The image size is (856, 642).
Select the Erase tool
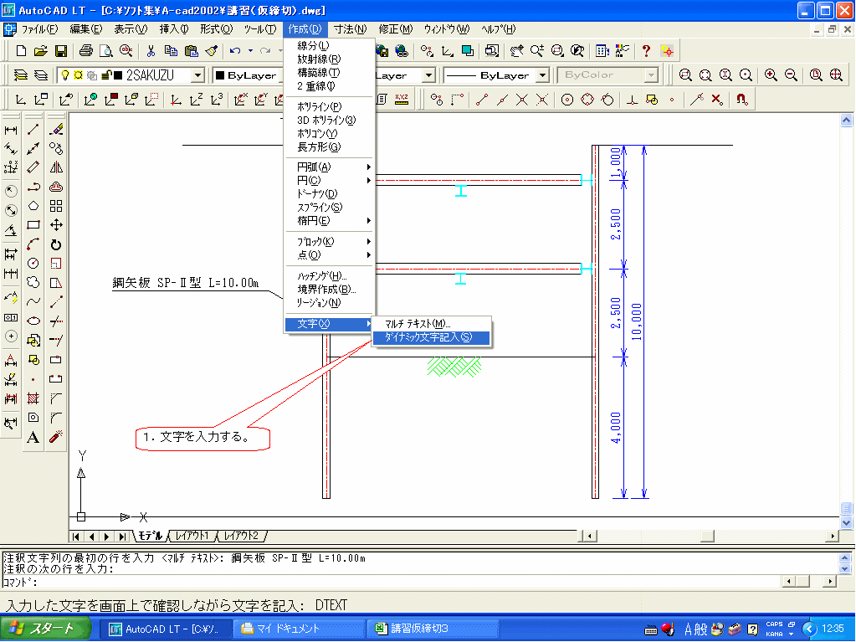(x=56, y=130)
